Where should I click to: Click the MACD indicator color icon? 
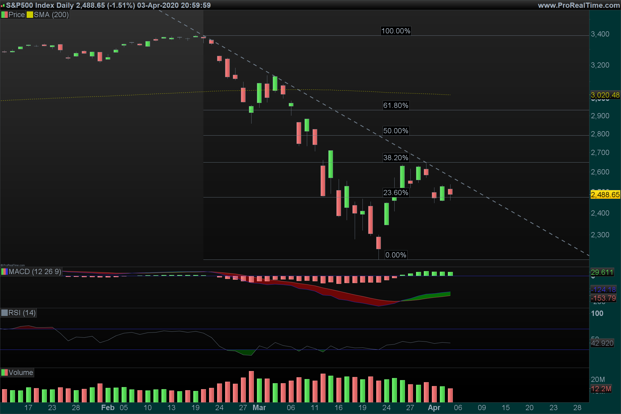click(x=4, y=272)
